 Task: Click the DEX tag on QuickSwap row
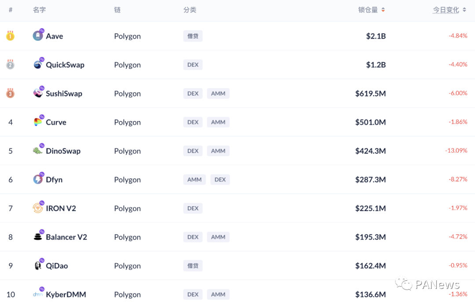[193, 65]
